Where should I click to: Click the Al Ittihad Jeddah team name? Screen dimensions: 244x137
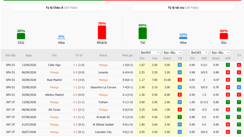click(103, 125)
